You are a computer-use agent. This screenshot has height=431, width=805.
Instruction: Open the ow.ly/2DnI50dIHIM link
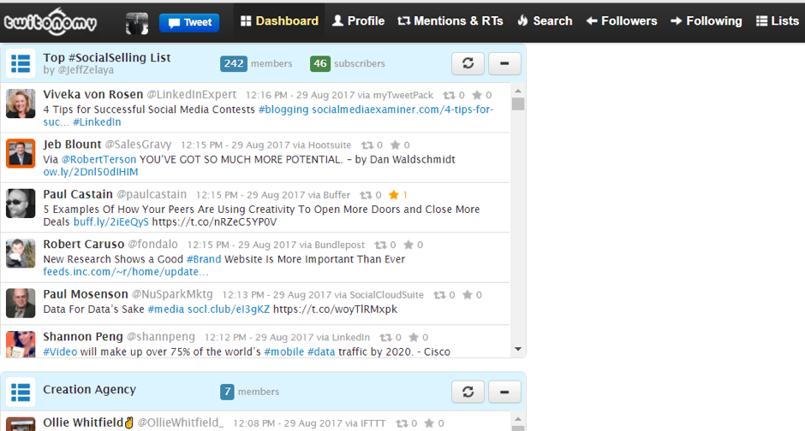91,172
